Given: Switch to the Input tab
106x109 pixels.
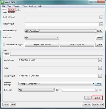Looking at the screenshot, I should tap(4, 10).
